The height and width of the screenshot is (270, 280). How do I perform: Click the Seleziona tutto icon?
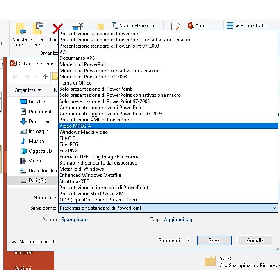230,25
